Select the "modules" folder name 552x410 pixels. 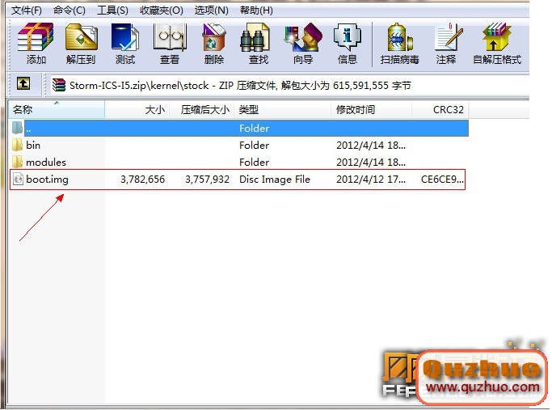[46, 162]
